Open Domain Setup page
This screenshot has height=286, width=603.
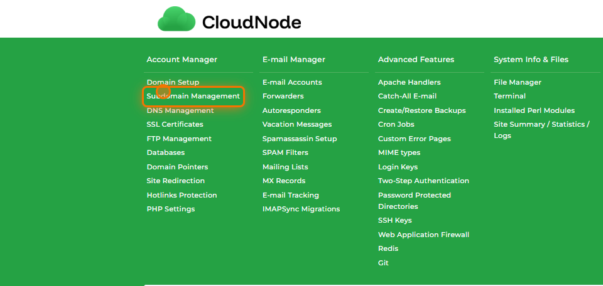point(173,82)
